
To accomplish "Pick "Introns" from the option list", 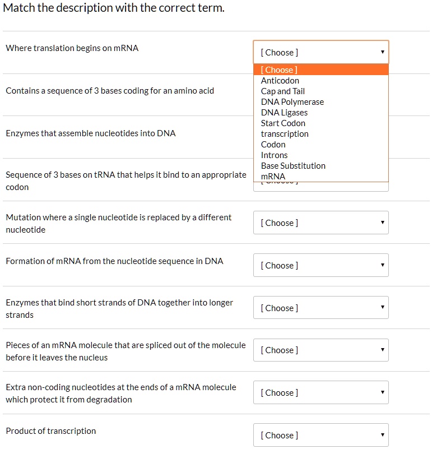I will [274, 155].
